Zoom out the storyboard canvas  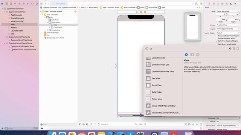136,124
